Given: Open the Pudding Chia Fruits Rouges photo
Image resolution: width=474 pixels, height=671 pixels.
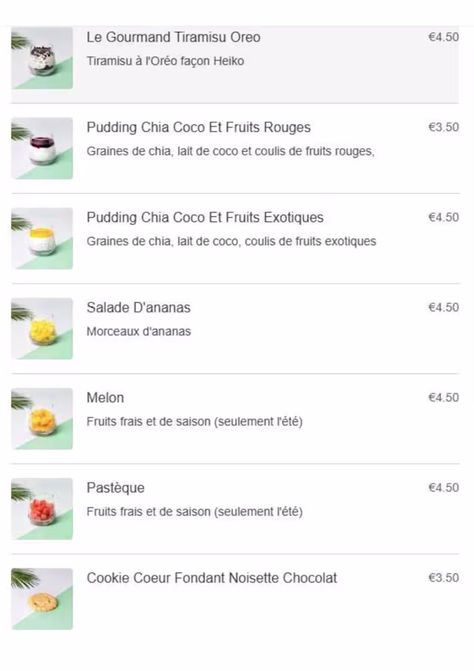Looking at the screenshot, I should click(x=42, y=148).
